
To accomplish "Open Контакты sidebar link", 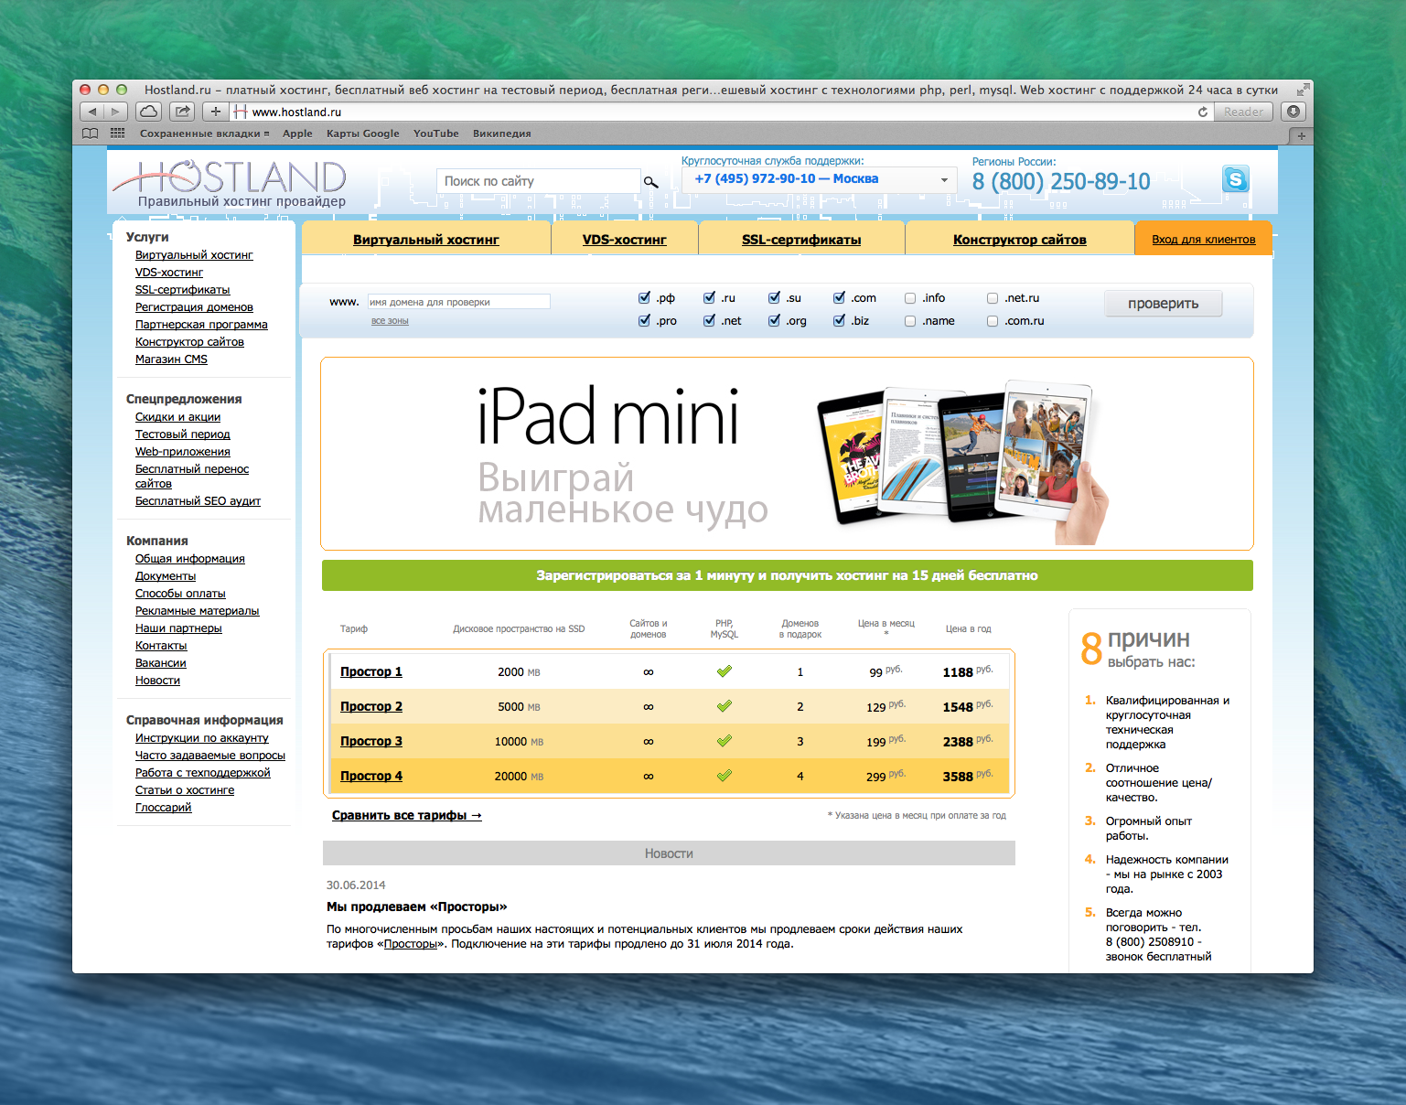I will pos(161,646).
